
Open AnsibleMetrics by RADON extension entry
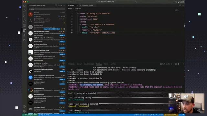(x=47, y=90)
